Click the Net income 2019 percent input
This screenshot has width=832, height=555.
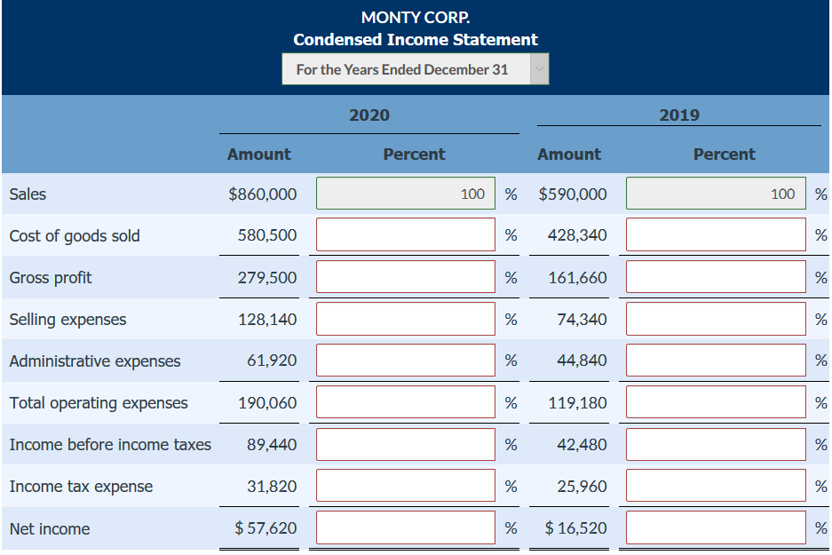(x=716, y=527)
